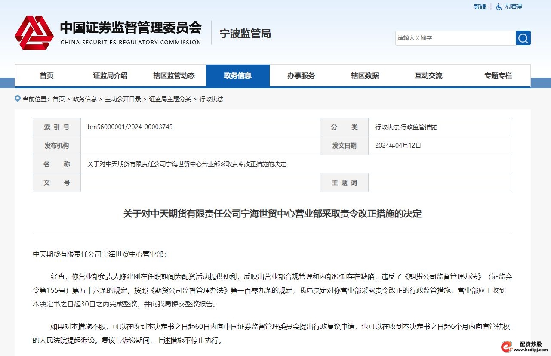Open the 证监局介绍 navigation tab
This screenshot has height=356, width=551.
point(110,76)
